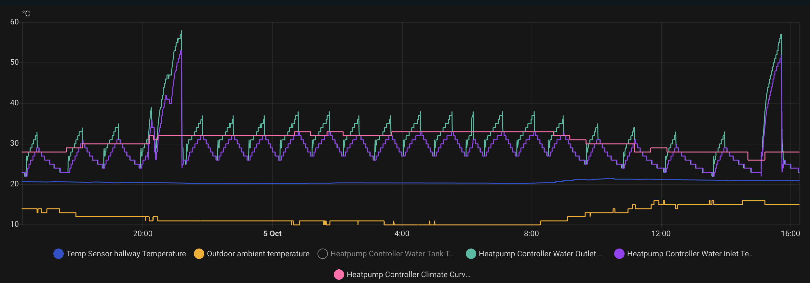Screen dimensions: 810x283
Task: Hide the Temp Sensor hallway Temperature series
Action: point(126,254)
